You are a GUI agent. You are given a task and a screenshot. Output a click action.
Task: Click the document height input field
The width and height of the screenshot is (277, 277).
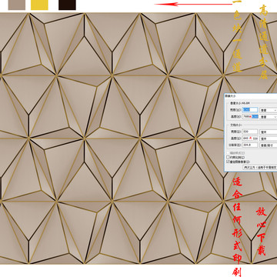[x=250, y=138]
